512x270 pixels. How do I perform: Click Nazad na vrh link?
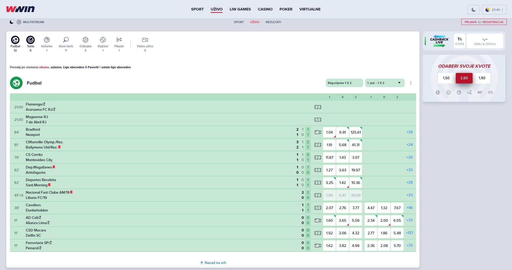click(x=213, y=263)
